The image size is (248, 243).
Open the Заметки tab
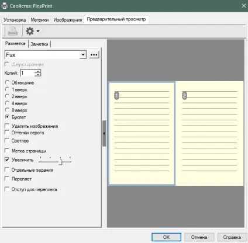click(39, 44)
